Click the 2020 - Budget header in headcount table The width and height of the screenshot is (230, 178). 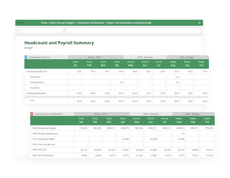pos(186,57)
